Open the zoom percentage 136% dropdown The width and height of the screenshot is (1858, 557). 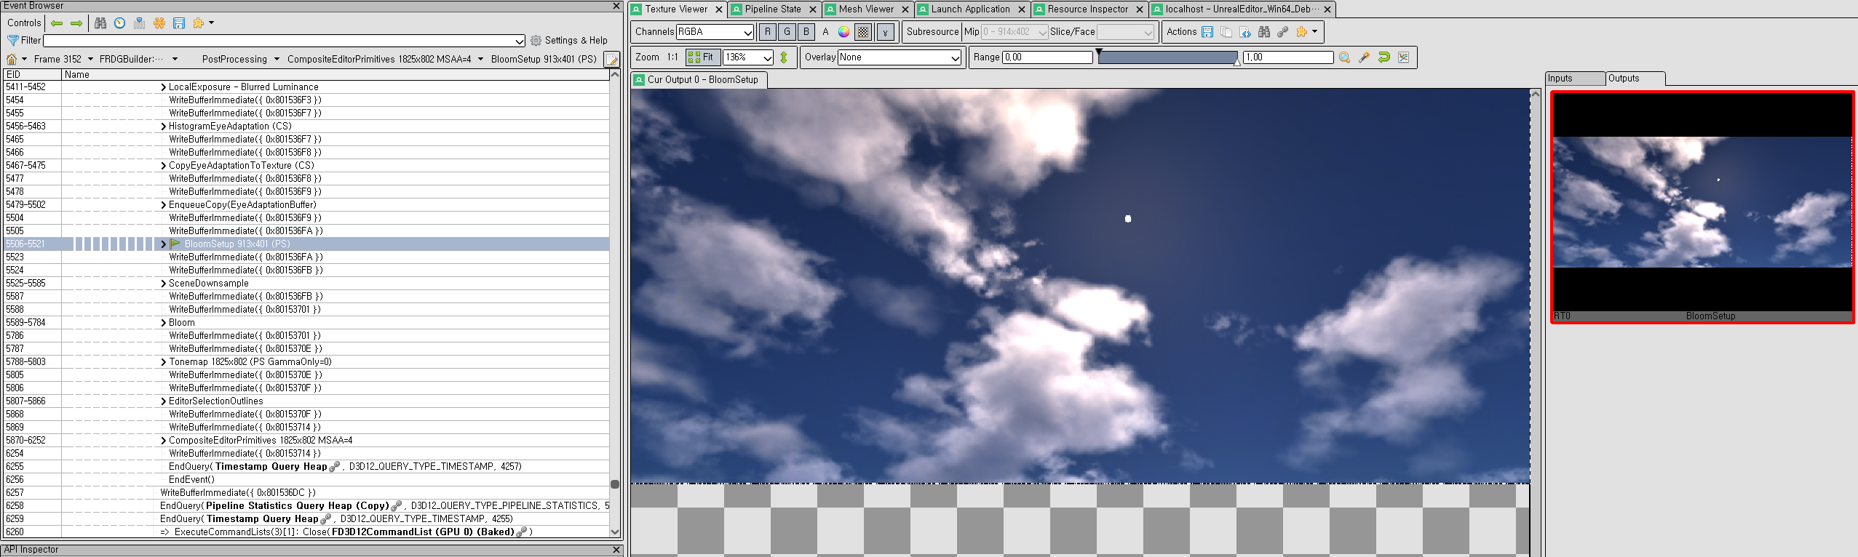pos(748,57)
